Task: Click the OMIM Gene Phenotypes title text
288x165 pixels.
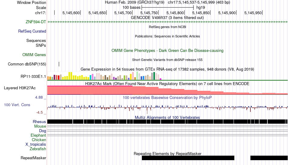Action: [x=168, y=51]
